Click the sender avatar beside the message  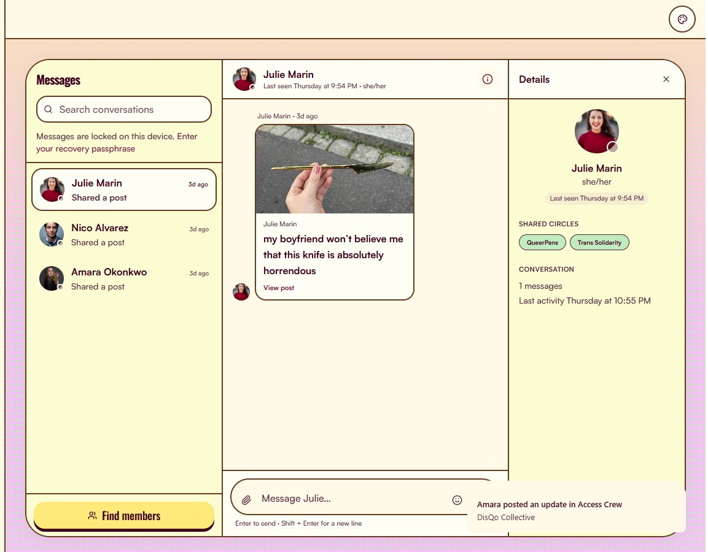pos(241,292)
